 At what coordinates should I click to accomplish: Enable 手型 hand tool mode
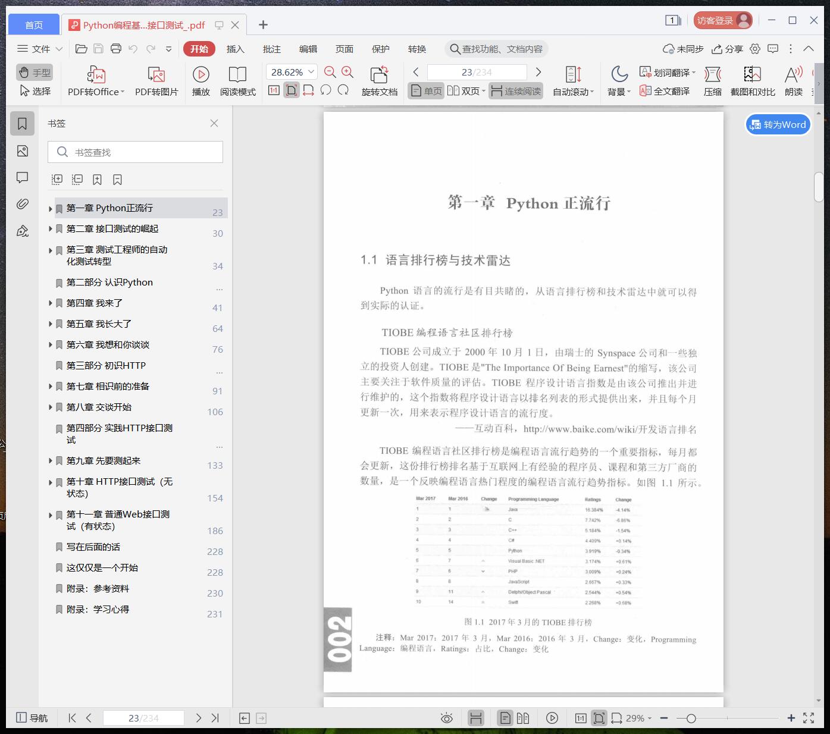click(35, 73)
